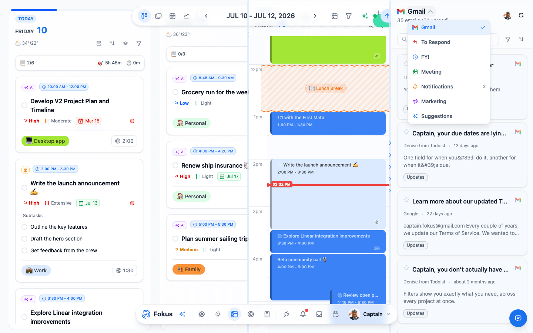Mark Write the launch announcement task complete
The height and width of the screenshot is (333, 533).
coord(24,188)
